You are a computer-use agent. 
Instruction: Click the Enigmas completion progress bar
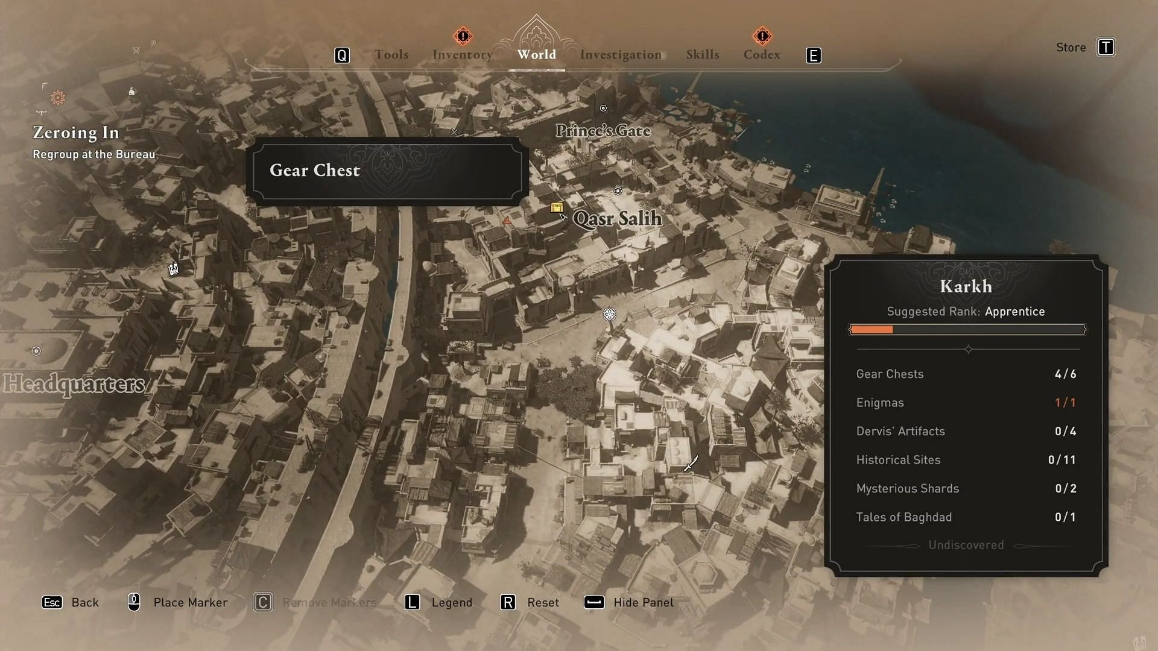point(966,402)
